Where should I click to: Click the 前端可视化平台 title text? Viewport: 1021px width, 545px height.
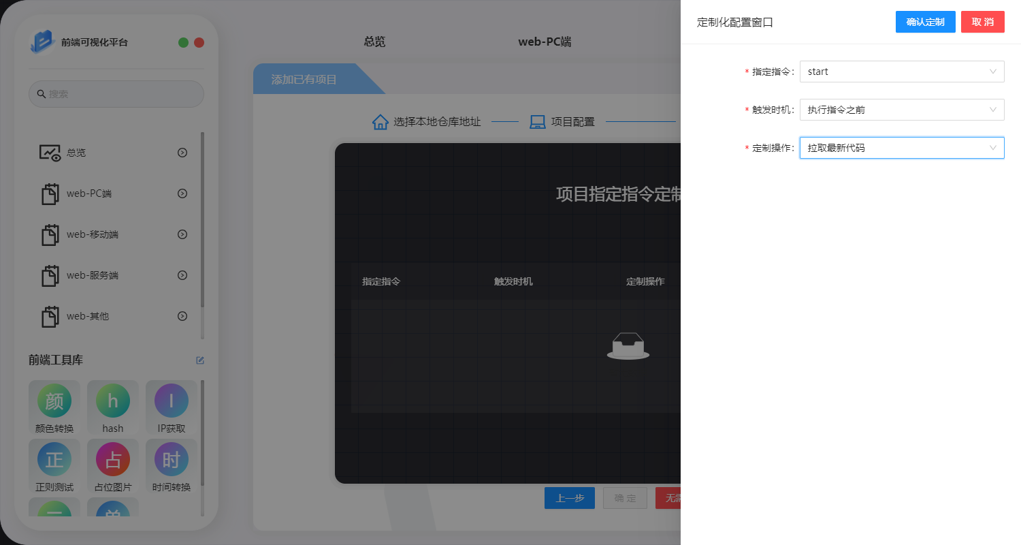coord(95,42)
